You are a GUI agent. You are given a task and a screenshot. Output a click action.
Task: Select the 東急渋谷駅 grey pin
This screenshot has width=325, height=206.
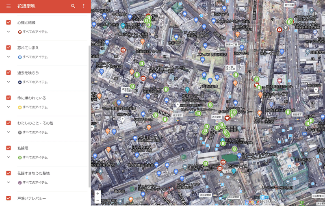coord(306,154)
